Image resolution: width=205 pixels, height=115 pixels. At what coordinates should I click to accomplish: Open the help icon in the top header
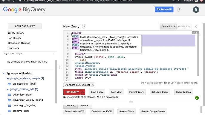[x=179, y=10]
